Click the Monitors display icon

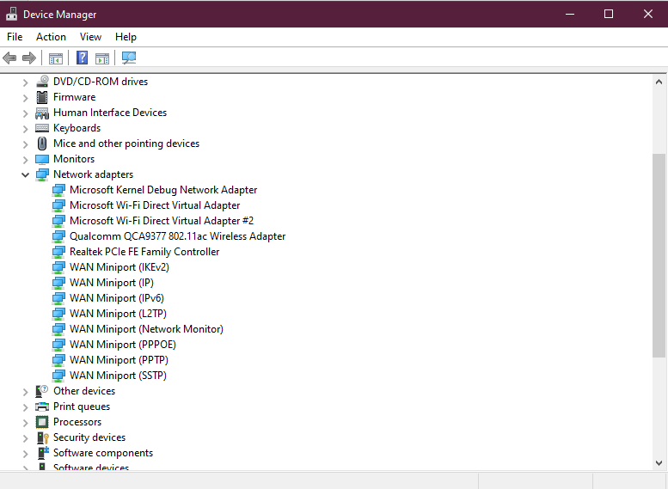42,159
